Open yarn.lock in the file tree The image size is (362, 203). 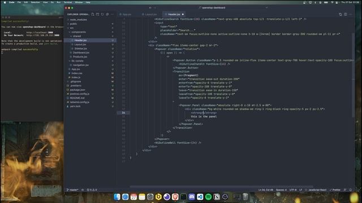click(90, 107)
